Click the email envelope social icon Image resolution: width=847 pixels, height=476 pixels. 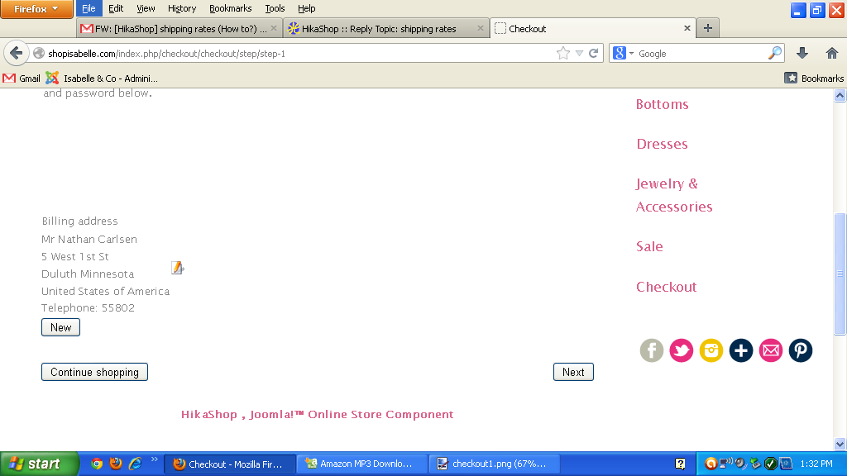point(770,350)
